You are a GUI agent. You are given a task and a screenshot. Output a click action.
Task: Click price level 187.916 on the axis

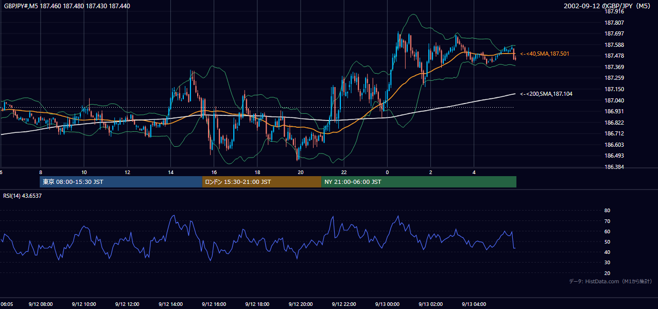tap(614, 11)
